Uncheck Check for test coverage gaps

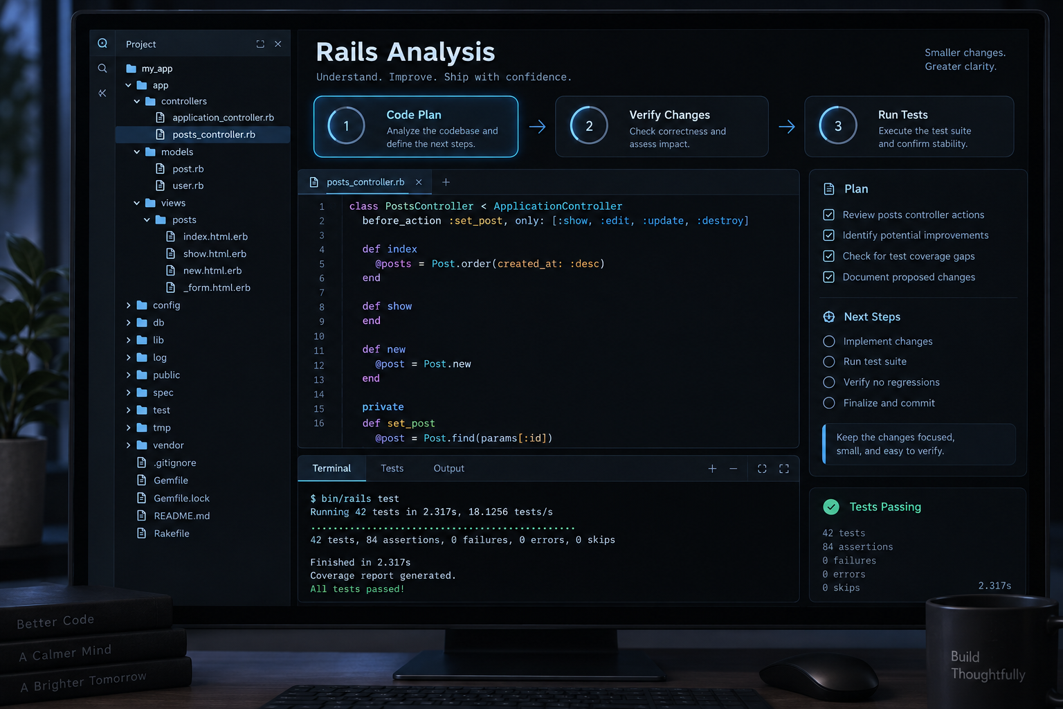pyautogui.click(x=828, y=256)
